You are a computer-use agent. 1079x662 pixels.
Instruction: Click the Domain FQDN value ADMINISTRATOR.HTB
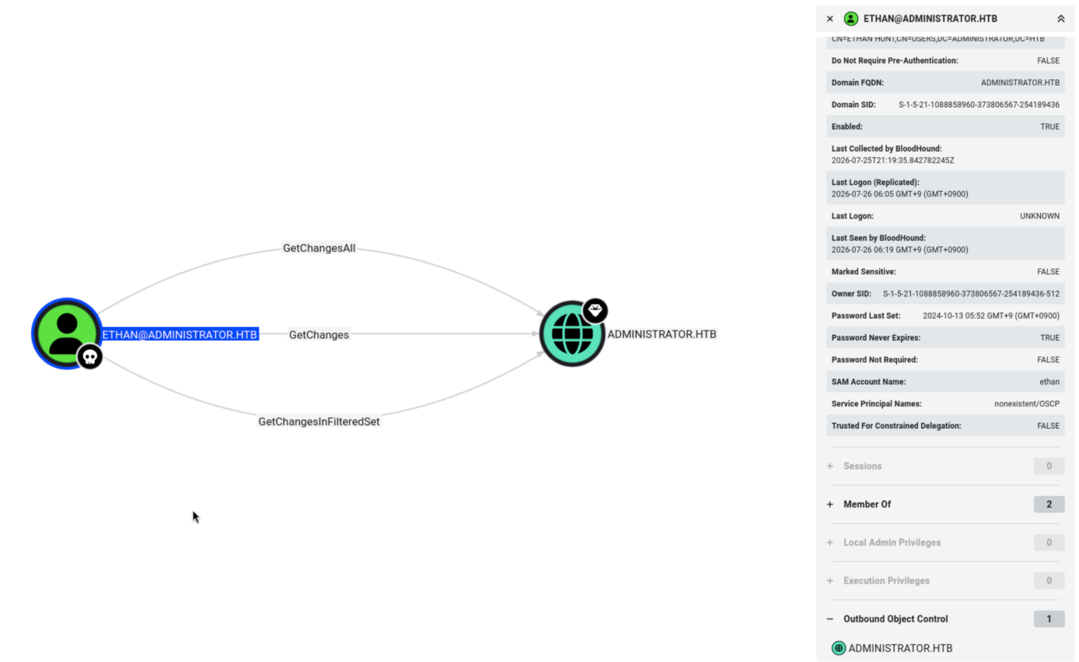pos(1020,82)
